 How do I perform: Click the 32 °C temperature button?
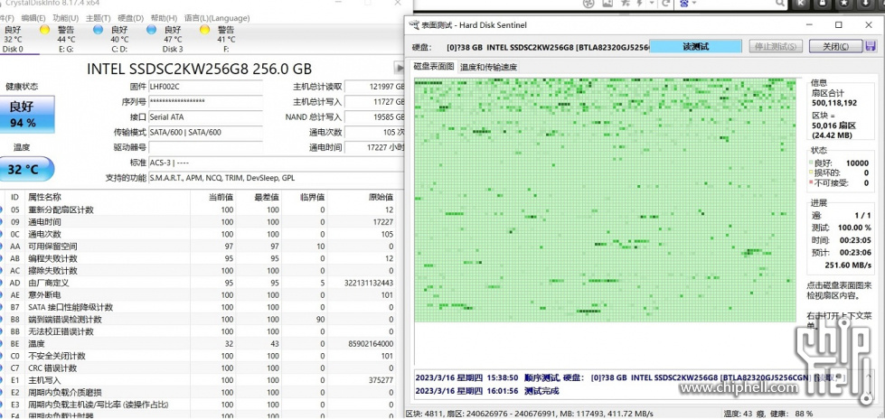[26, 169]
